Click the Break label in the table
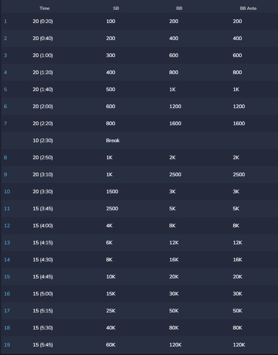 (113, 140)
